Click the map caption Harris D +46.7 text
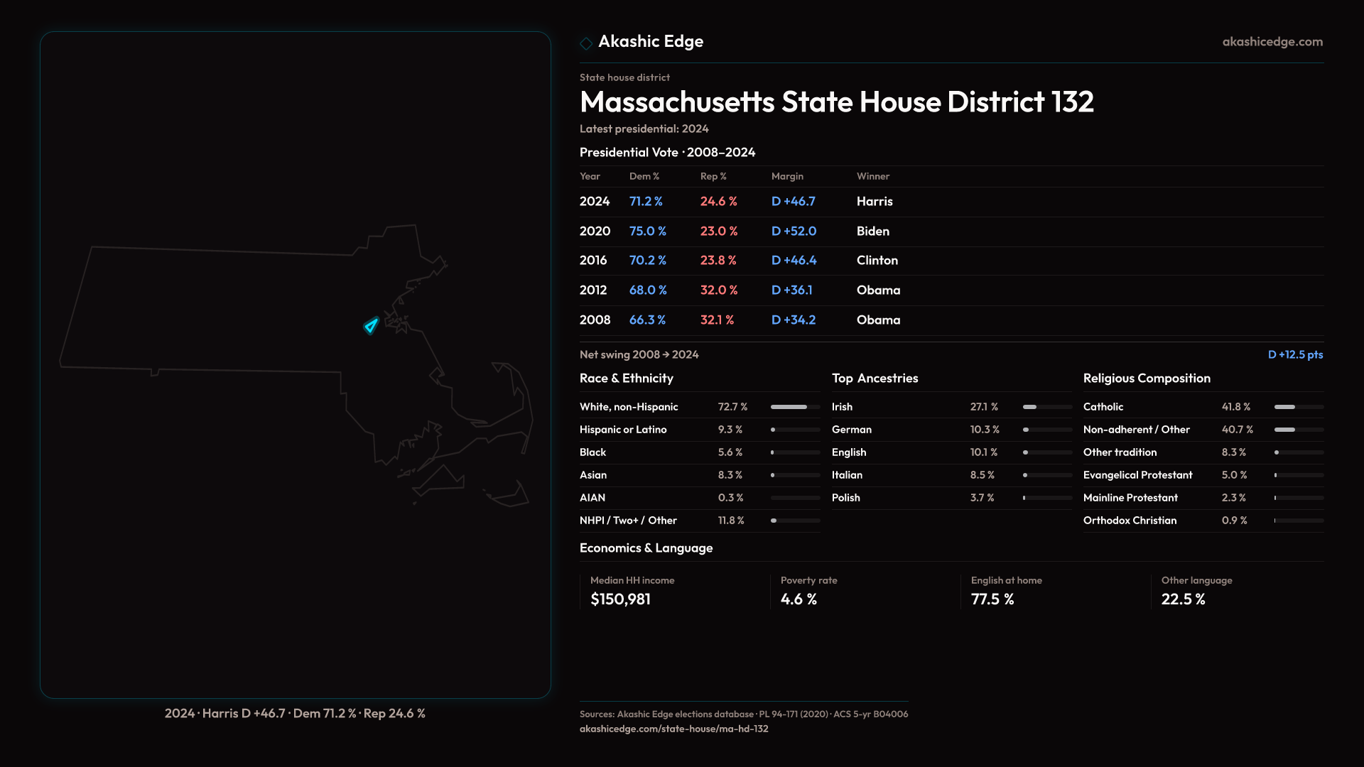1364x767 pixels. [243, 713]
